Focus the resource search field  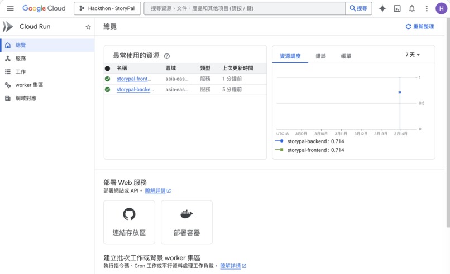pyautogui.click(x=245, y=8)
